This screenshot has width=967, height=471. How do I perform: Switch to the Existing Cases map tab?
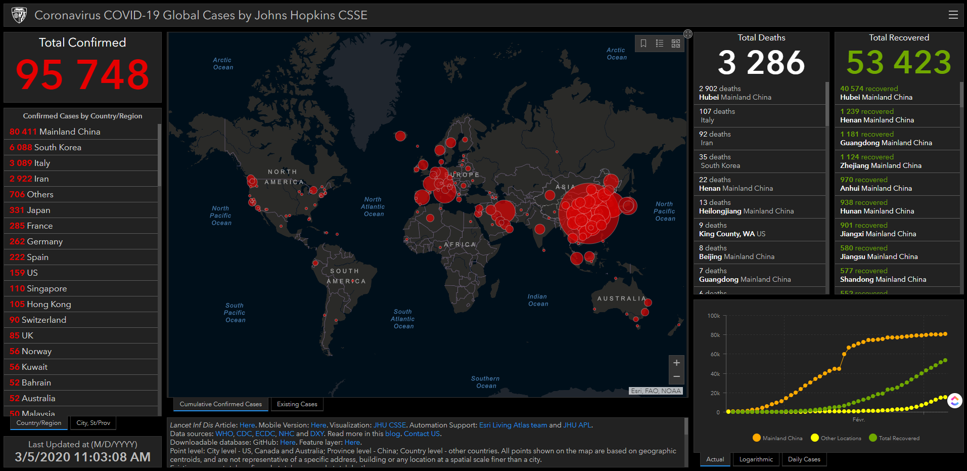pos(297,404)
